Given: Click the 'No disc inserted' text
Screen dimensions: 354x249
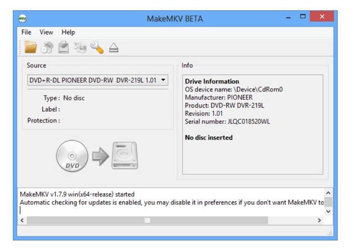Looking at the screenshot, I should click(208, 138).
